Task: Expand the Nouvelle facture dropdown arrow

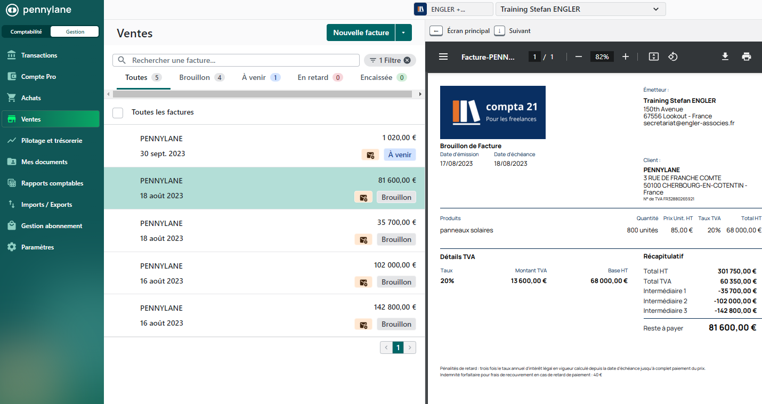Action: 403,33
